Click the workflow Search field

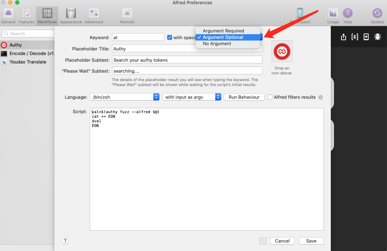[28, 34]
